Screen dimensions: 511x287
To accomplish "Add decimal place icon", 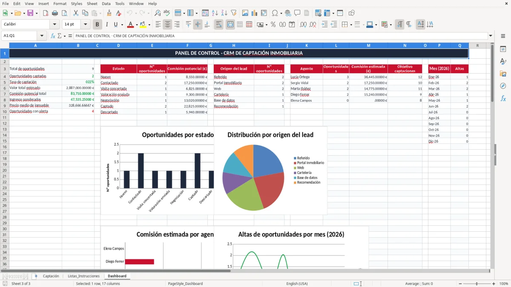I will (x=303, y=25).
